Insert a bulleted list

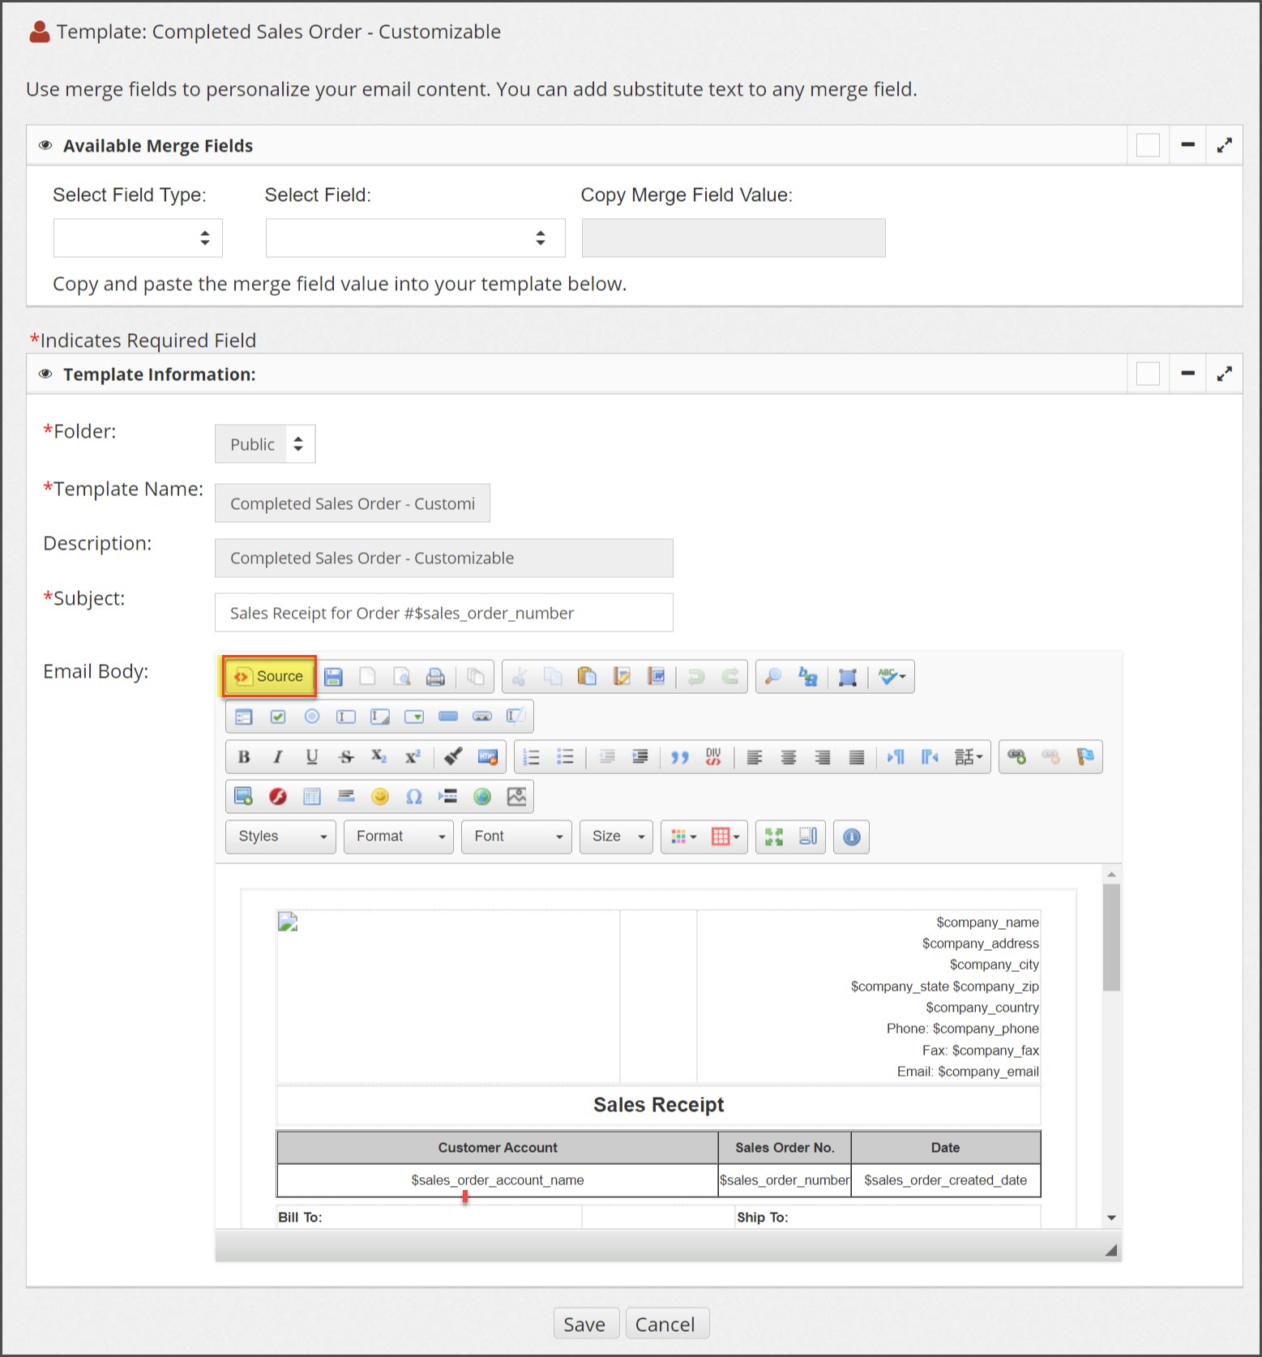click(x=566, y=756)
